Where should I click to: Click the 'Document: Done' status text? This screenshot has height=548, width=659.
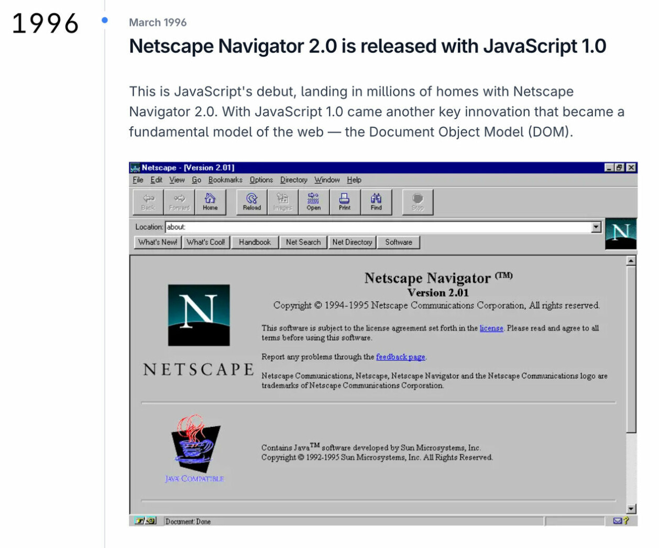point(188,521)
